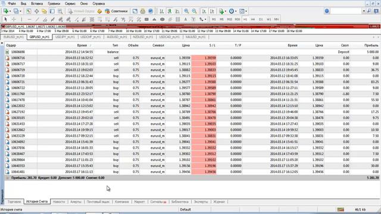Viewport: 381px width, 214px height.
Task: Open the New Chart icon
Action: click(x=6, y=11)
